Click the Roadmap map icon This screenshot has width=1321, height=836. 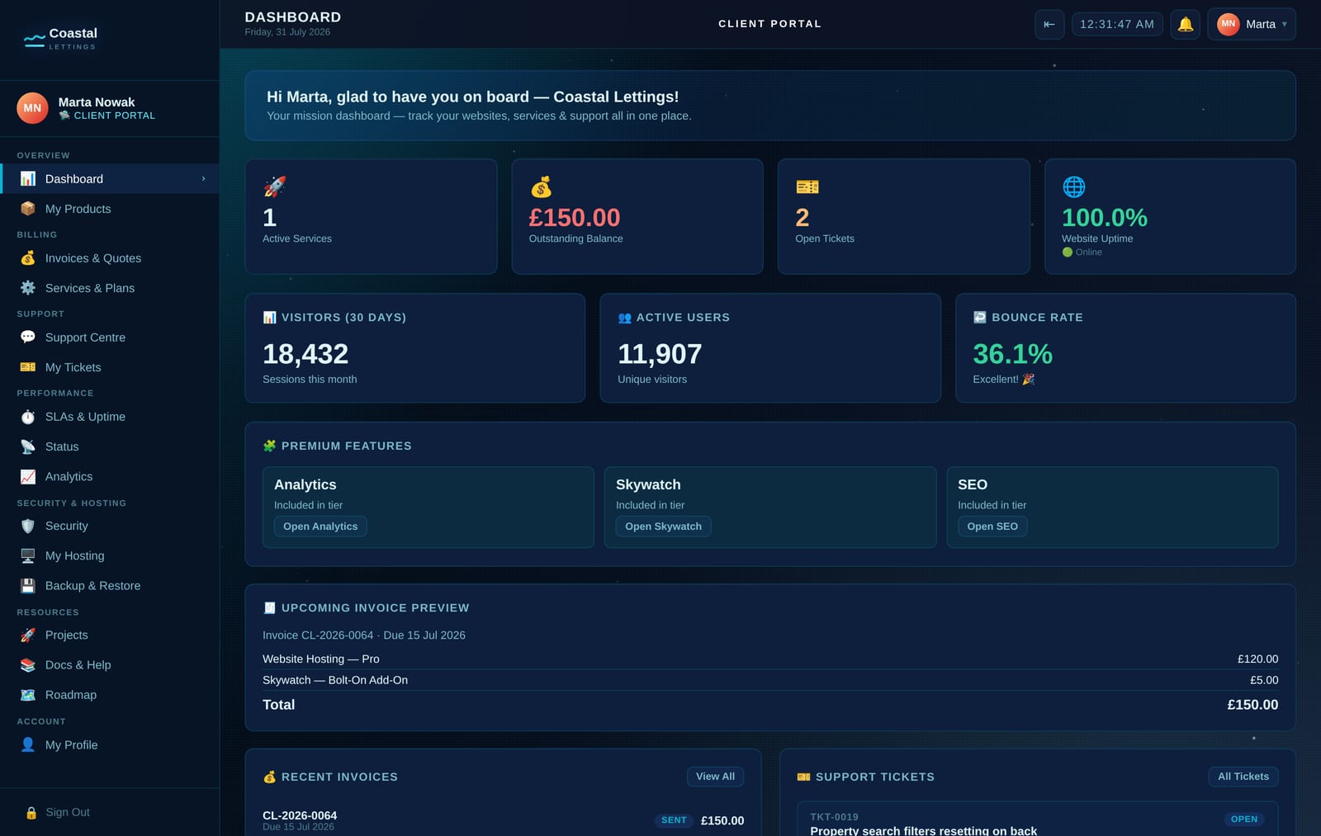pyautogui.click(x=28, y=695)
